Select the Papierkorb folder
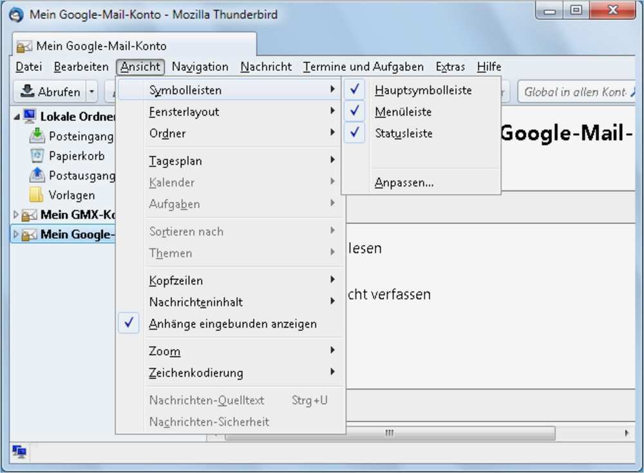 pyautogui.click(x=77, y=156)
